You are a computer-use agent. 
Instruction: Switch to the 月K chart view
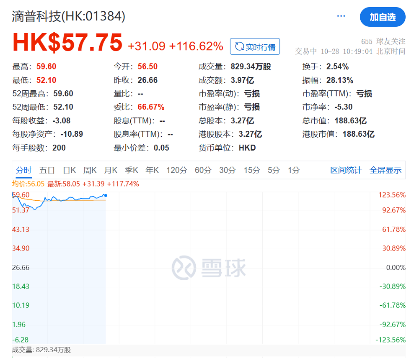(x=111, y=170)
